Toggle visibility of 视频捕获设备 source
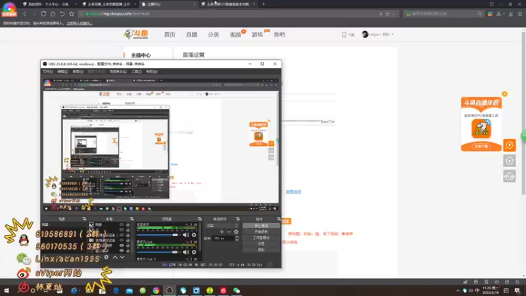This screenshot has height=296, width=526. [x=122, y=240]
